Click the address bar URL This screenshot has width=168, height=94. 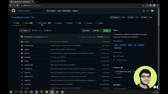click(x=32, y=5)
